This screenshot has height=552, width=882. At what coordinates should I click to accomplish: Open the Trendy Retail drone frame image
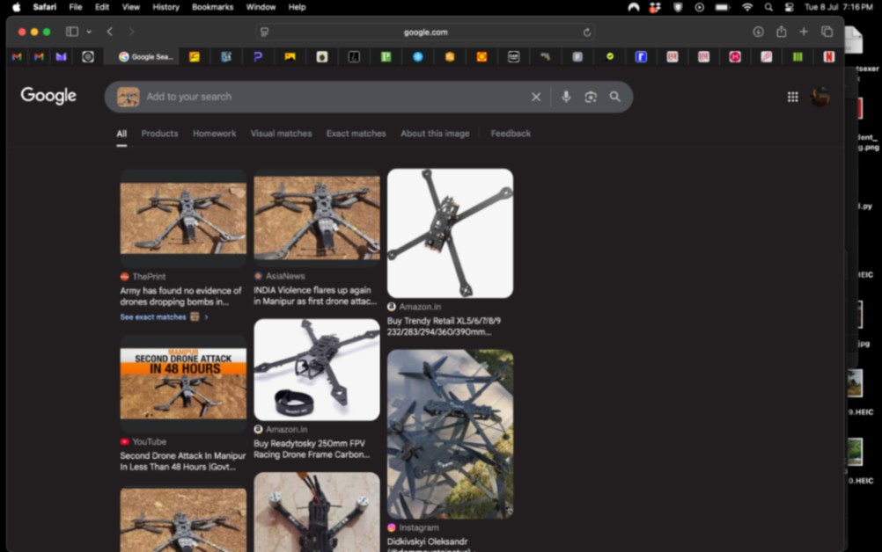[450, 233]
